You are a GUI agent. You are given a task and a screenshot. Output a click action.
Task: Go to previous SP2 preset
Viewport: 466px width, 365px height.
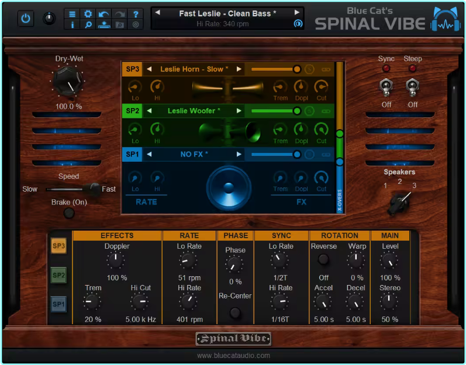pos(149,111)
